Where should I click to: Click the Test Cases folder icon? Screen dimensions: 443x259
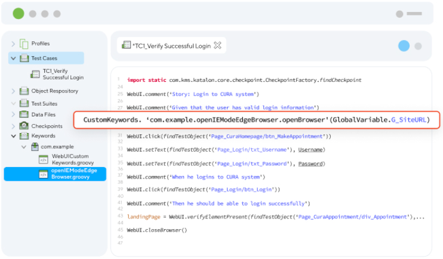tap(24, 58)
